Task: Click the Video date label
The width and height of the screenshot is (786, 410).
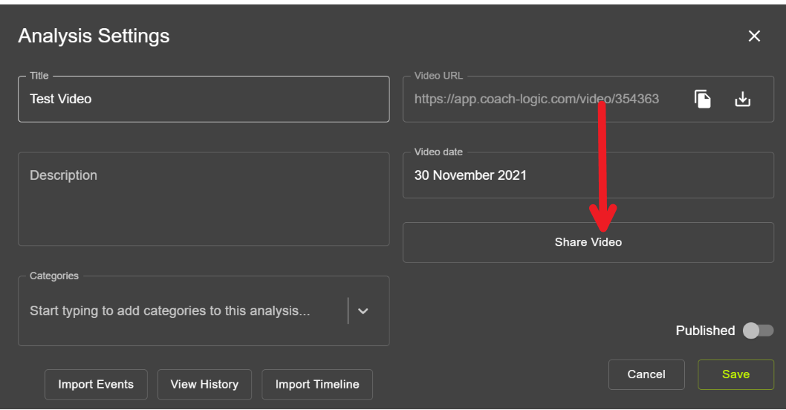Action: point(438,152)
